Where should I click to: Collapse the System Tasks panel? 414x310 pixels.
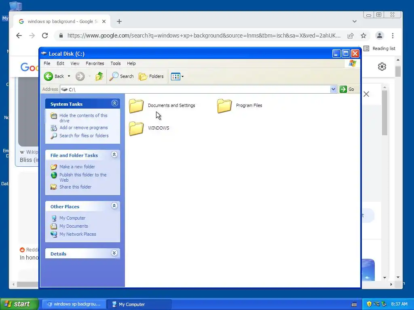point(114,103)
